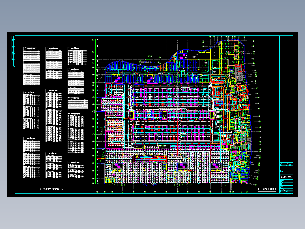
Task: Select the green rounded tag left of the plan
Action: pos(101,130)
